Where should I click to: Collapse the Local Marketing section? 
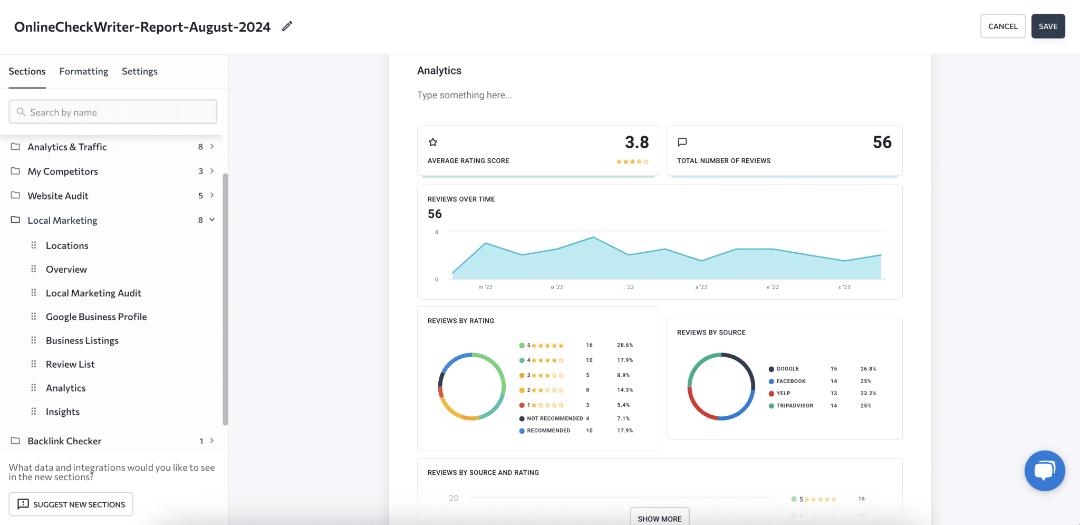[211, 219]
